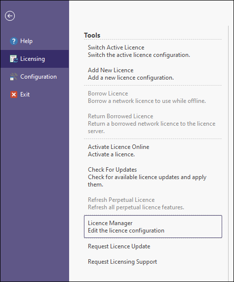Image resolution: width=234 pixels, height=282 pixels.
Task: Run Check For Updates
Action: [153, 177]
